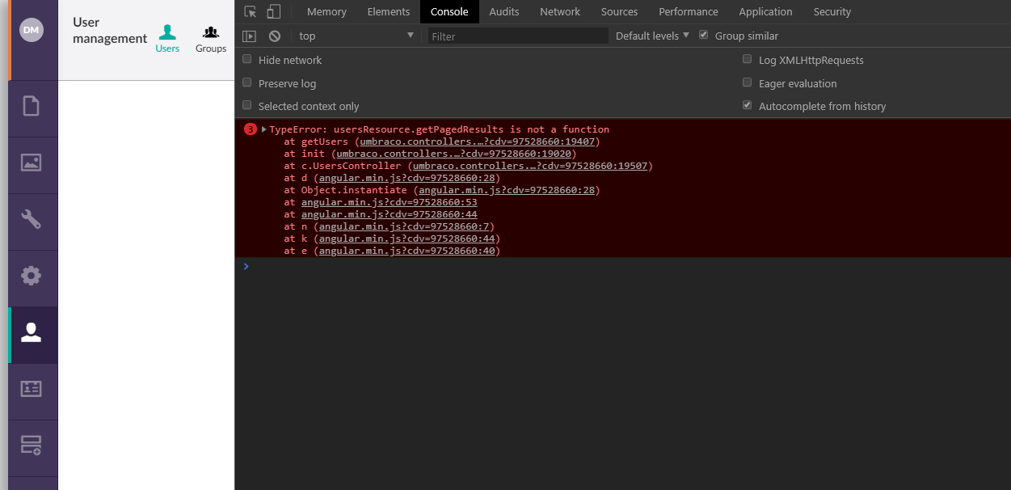Open the Security tab in DevTools
This screenshot has height=490, width=1011.
point(832,11)
